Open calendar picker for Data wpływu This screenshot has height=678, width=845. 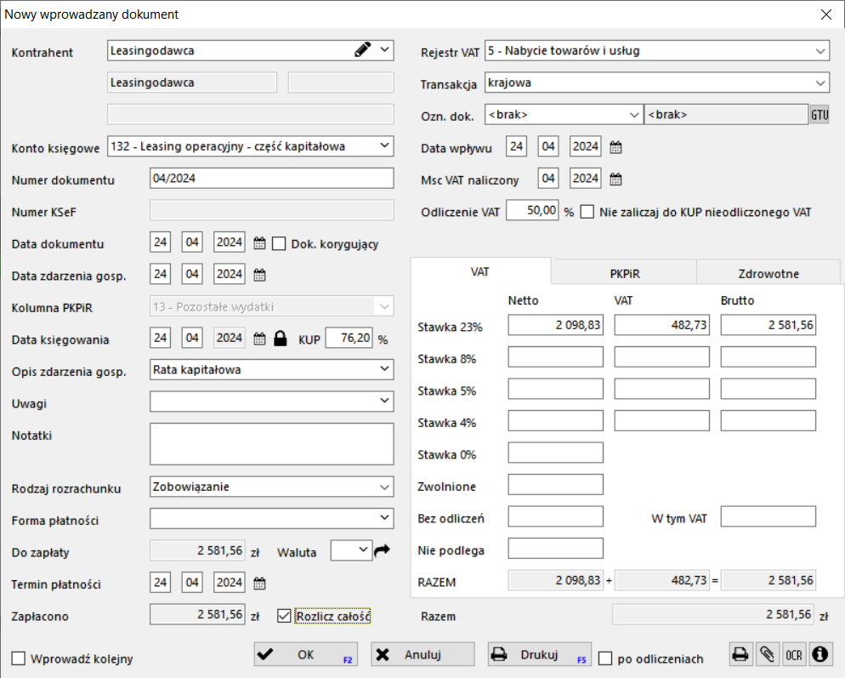pyautogui.click(x=616, y=147)
